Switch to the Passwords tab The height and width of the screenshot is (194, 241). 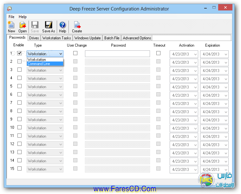[17, 37]
